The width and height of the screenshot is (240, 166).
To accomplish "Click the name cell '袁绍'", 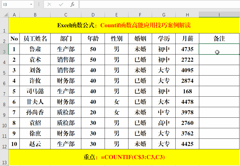I will coord(35,123).
